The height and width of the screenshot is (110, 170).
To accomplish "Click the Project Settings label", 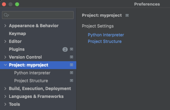I will point(98,26).
